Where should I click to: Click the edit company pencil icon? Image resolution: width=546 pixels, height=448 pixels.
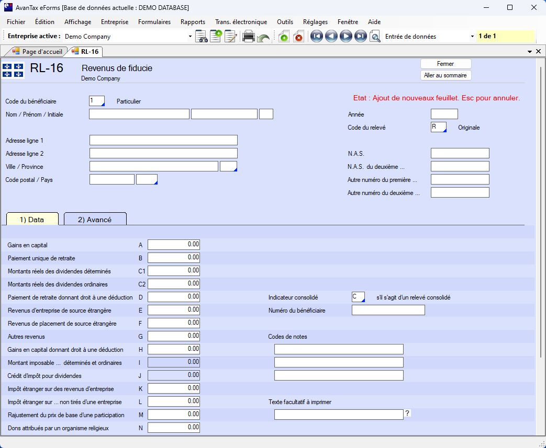[230, 37]
